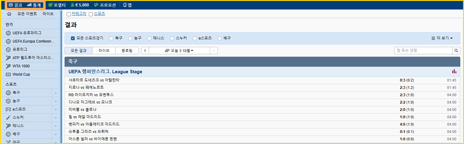Viewport: 464px width, 144px height.
Task: Go to previous date arrow
Action: (145, 51)
